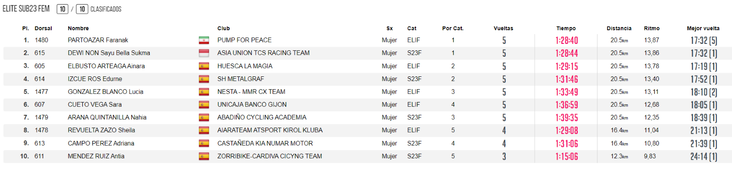
Task: Select the CAMPO PEREZ Adriana row
Action: click(367, 144)
